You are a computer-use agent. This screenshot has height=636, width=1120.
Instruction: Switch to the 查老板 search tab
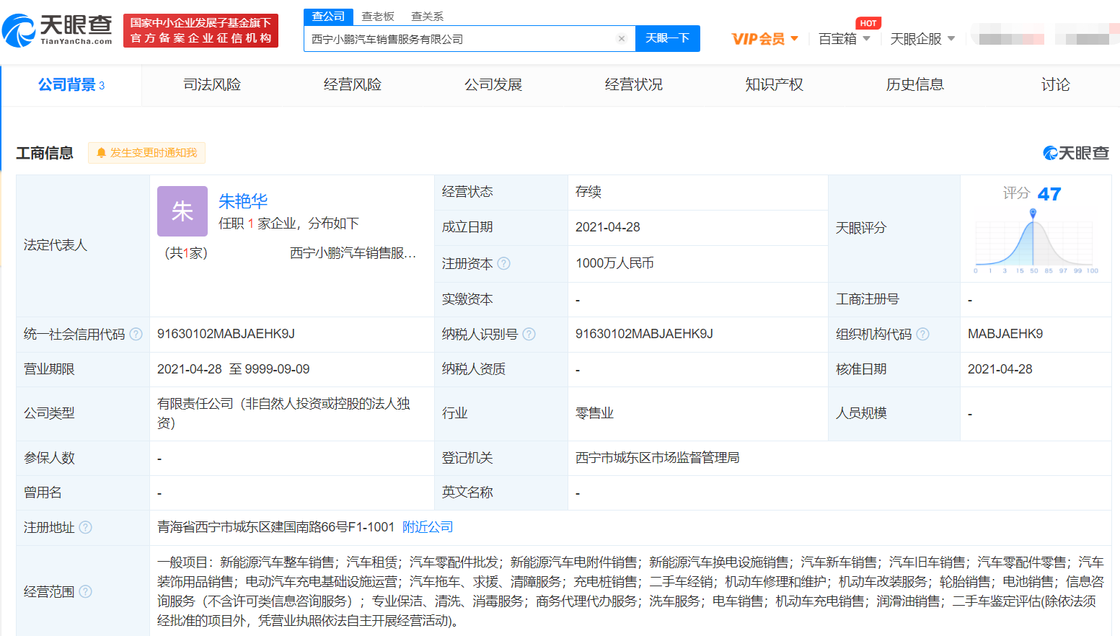(378, 17)
